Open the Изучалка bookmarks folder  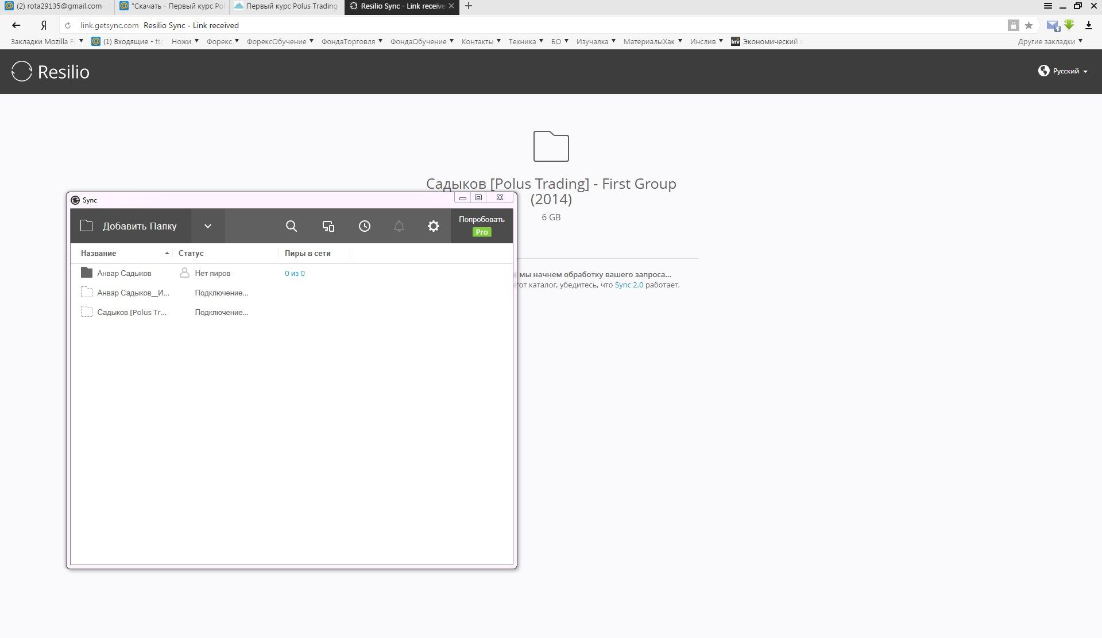596,41
